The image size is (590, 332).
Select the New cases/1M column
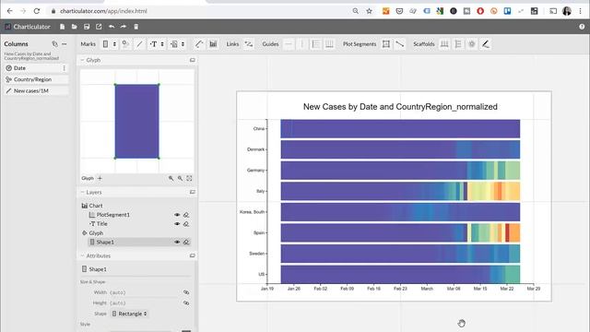click(36, 90)
